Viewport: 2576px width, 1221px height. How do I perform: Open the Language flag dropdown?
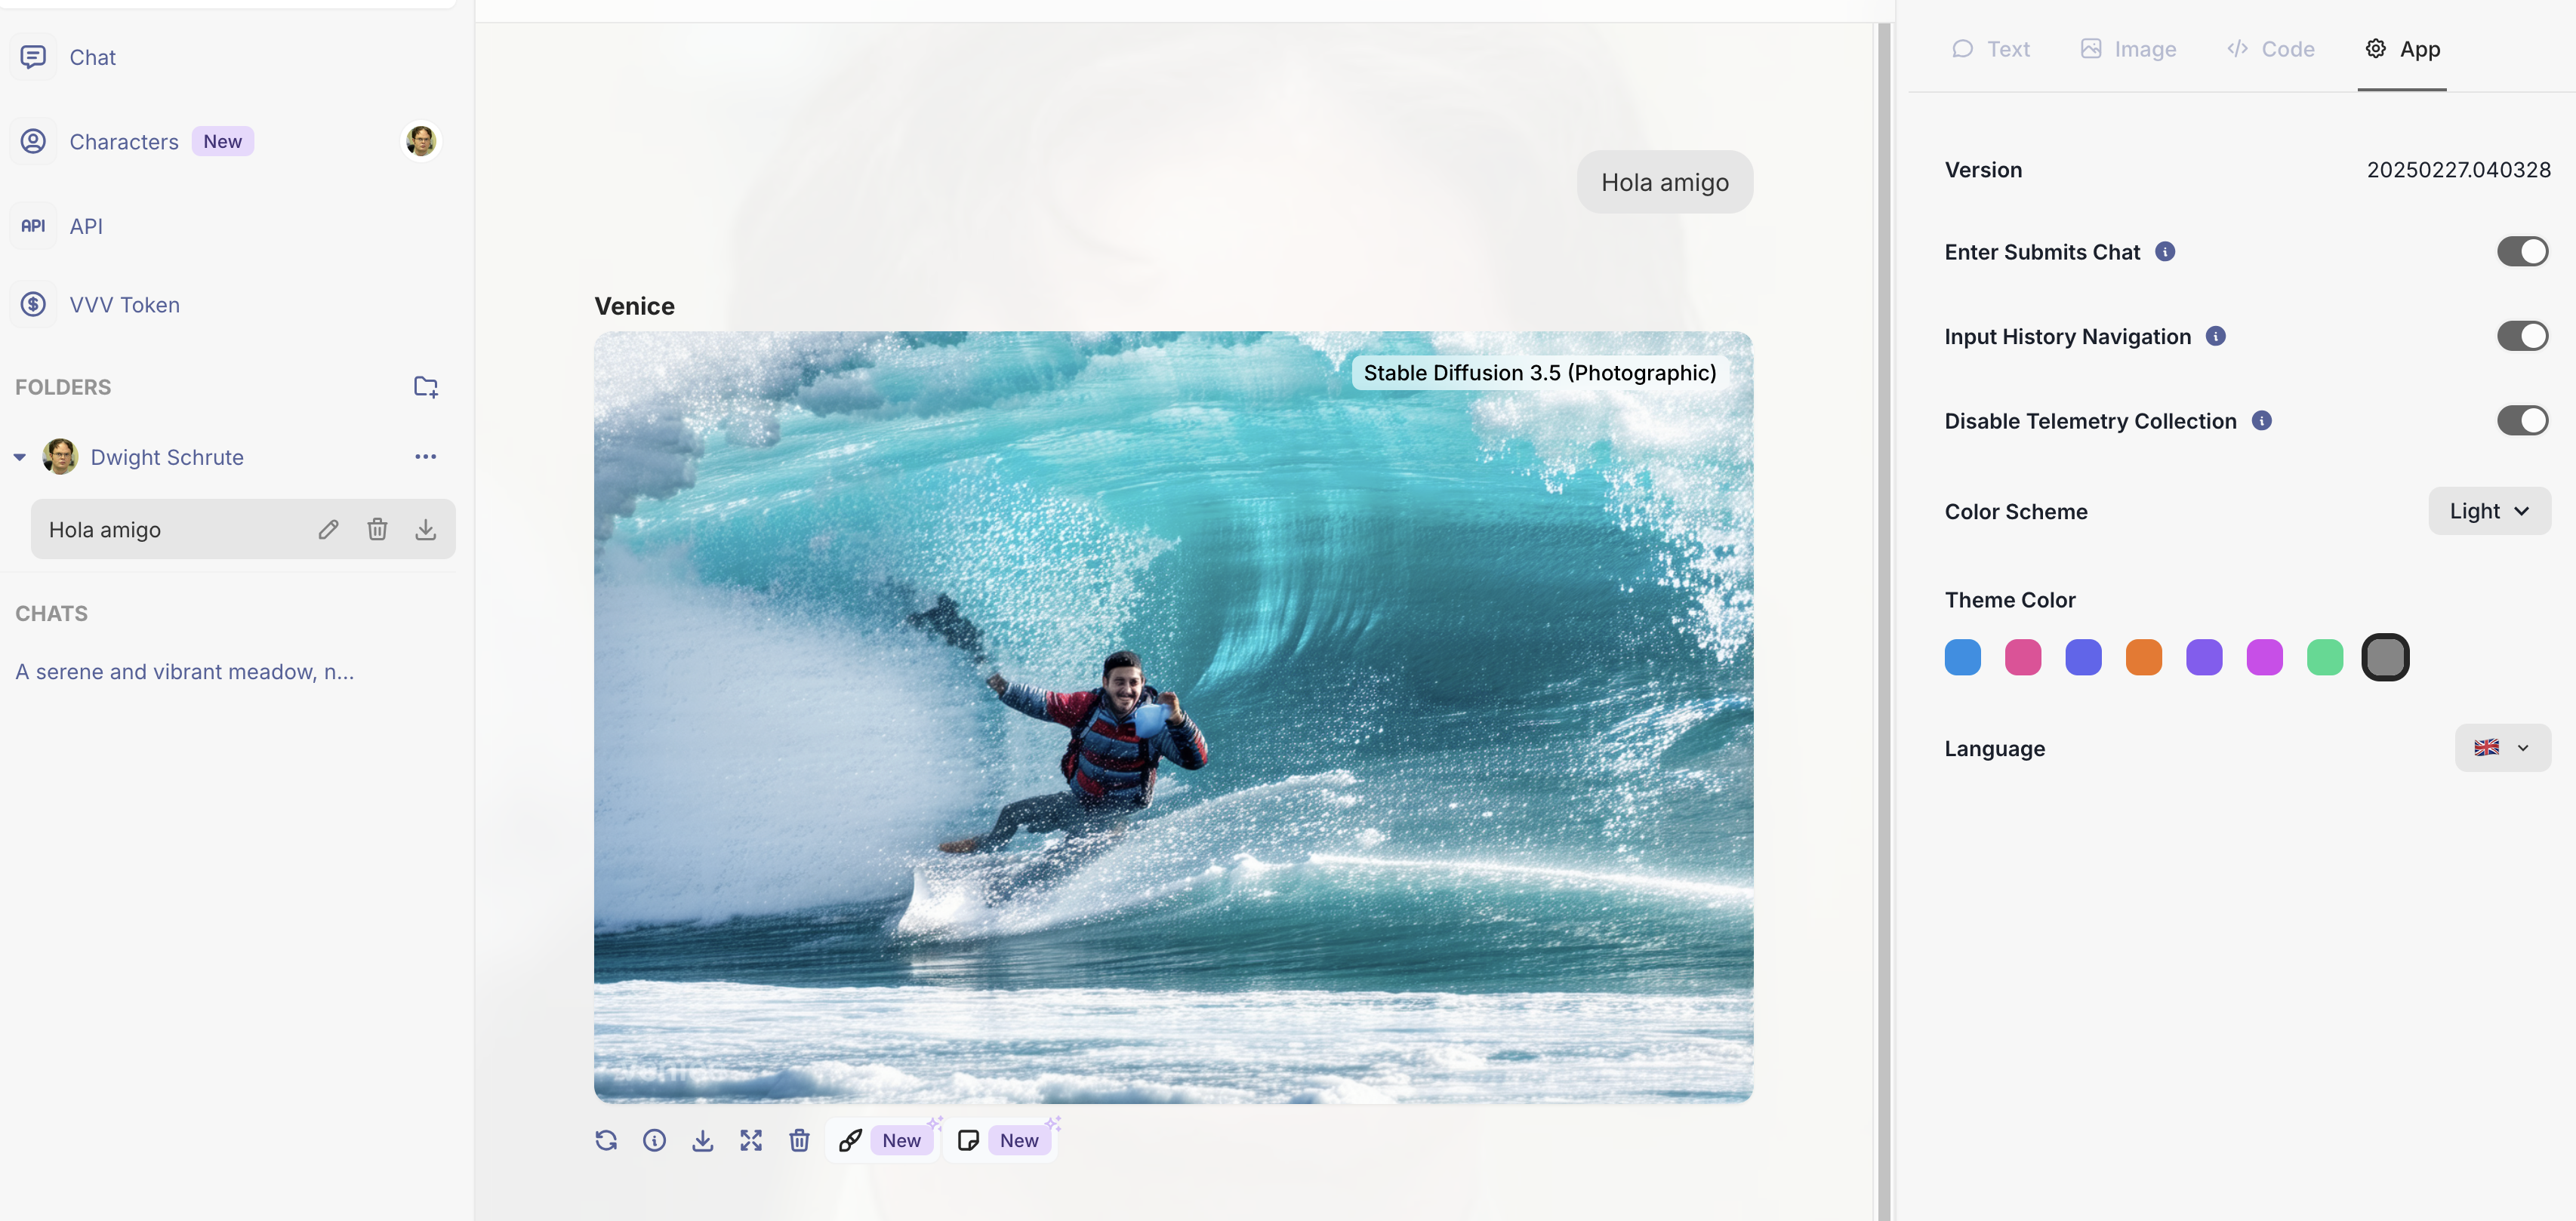pyautogui.click(x=2502, y=749)
